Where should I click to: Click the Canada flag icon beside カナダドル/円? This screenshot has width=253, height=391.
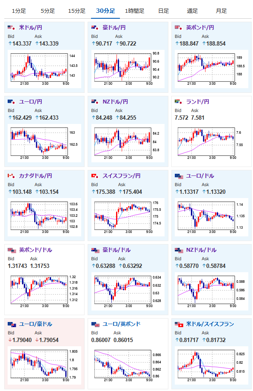pyautogui.click(x=11, y=176)
